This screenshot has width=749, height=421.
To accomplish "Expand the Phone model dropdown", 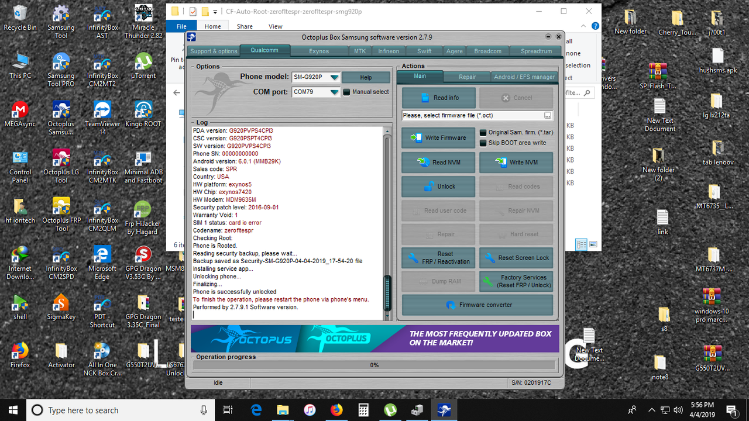I will click(x=334, y=77).
